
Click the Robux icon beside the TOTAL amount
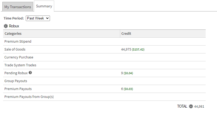tap(191, 106)
